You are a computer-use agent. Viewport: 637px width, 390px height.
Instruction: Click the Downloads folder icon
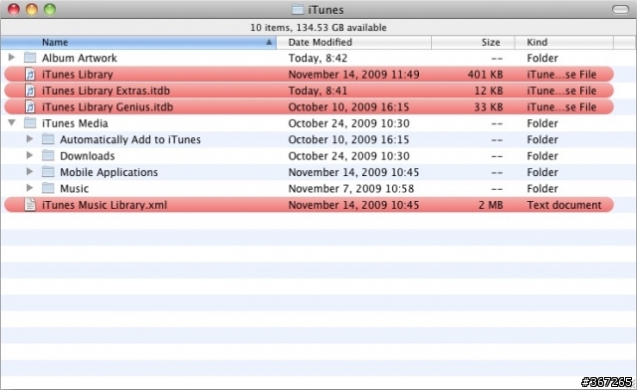[x=48, y=155]
